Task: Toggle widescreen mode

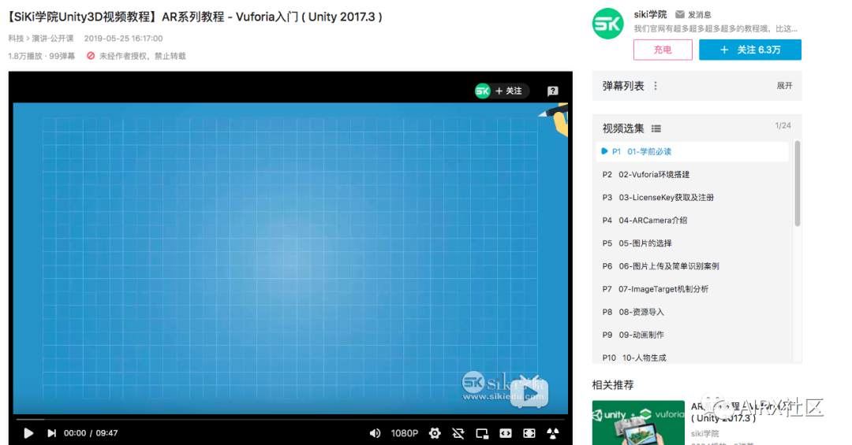Action: click(x=506, y=433)
